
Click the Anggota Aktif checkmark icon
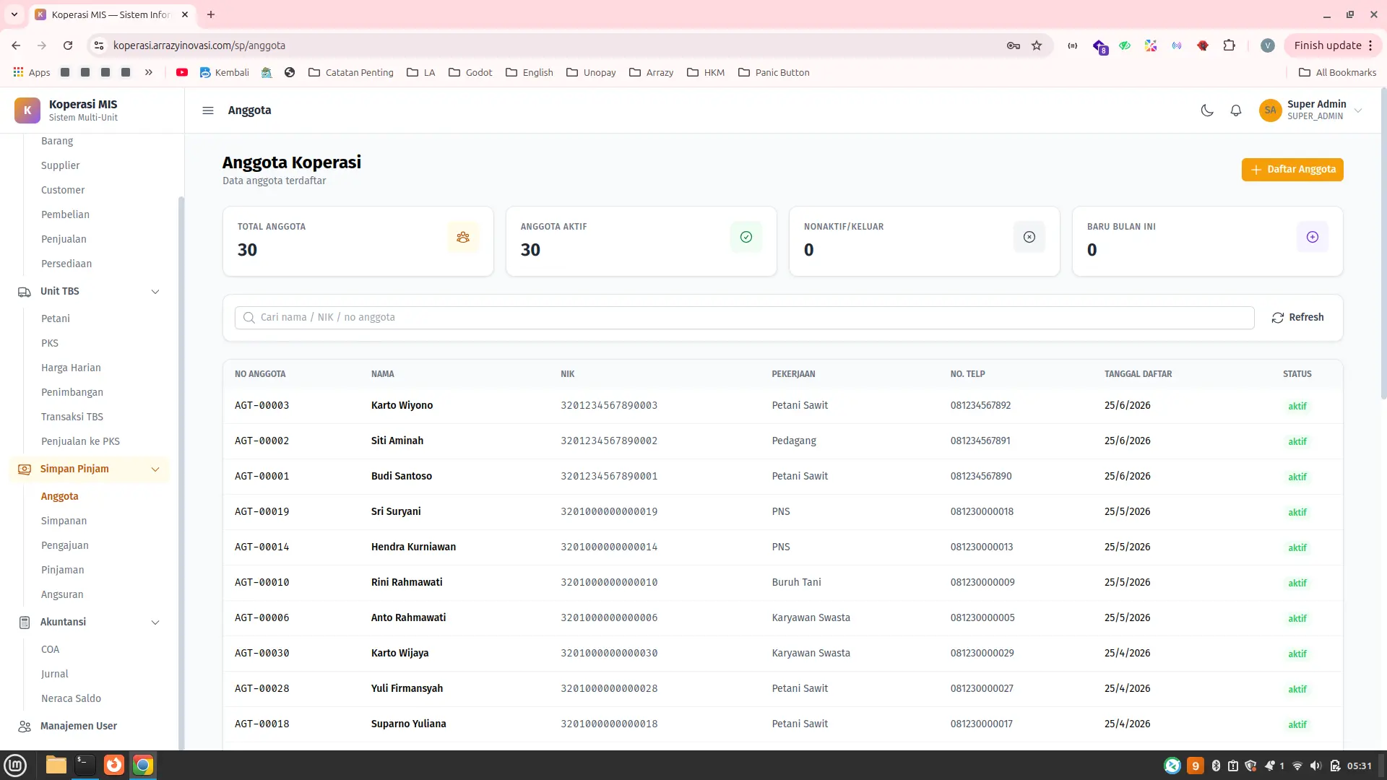[x=746, y=237]
